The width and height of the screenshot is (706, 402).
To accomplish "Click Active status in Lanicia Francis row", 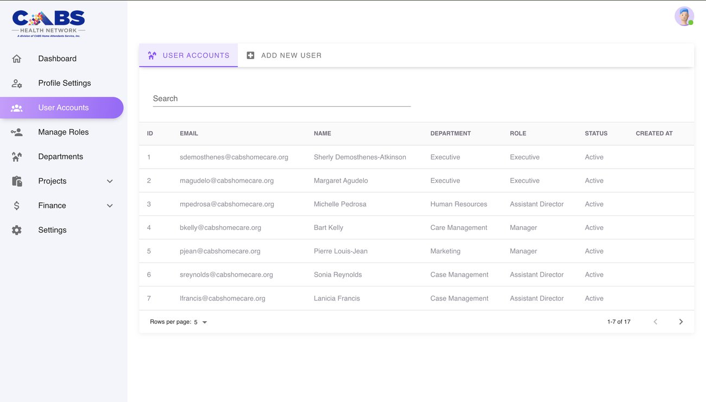I will (x=594, y=298).
